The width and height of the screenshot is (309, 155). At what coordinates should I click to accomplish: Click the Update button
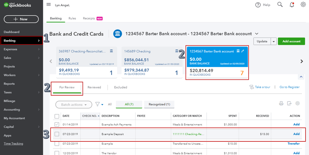(263, 41)
